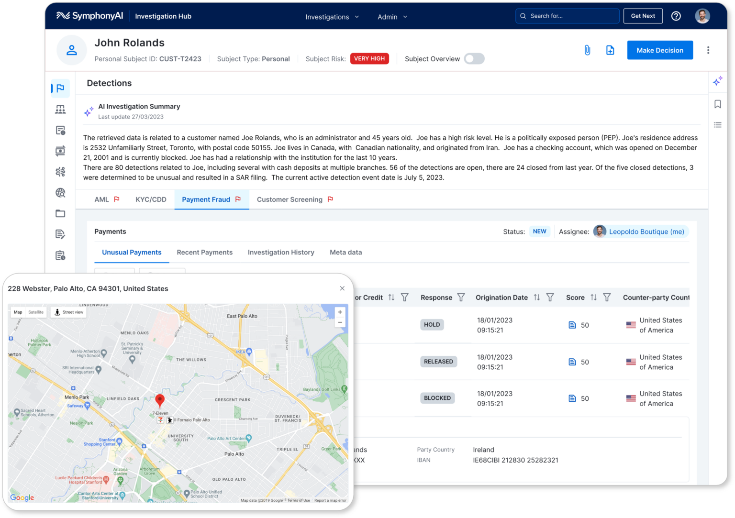Open the Recent Payments tab

[204, 252]
